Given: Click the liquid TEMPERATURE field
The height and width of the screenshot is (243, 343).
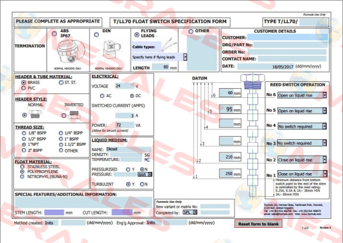Looking at the screenshot, I should (x=132, y=159).
